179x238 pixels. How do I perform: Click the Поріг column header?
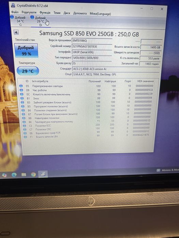point(128,81)
